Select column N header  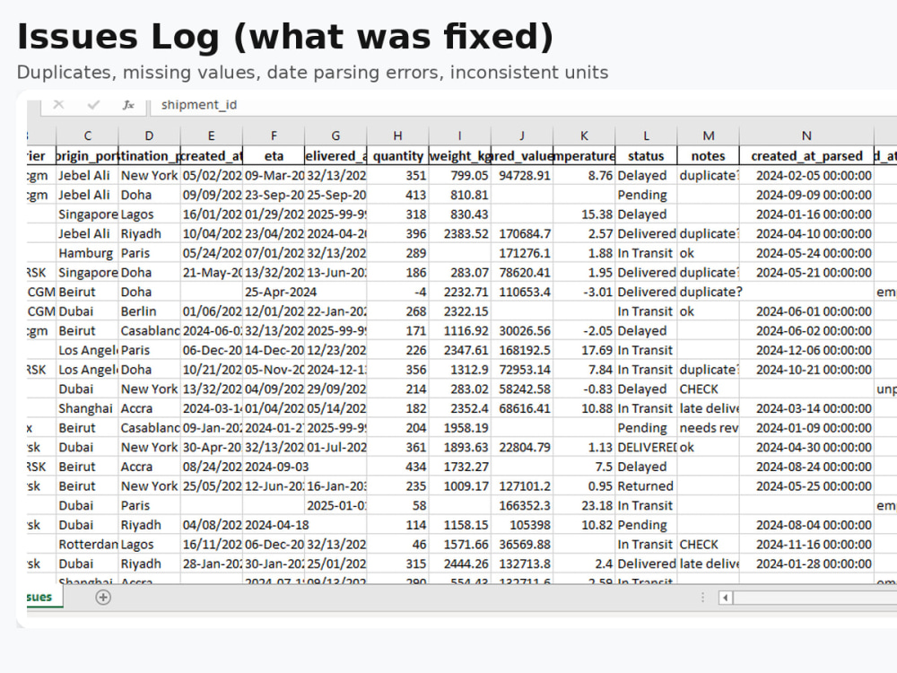806,135
